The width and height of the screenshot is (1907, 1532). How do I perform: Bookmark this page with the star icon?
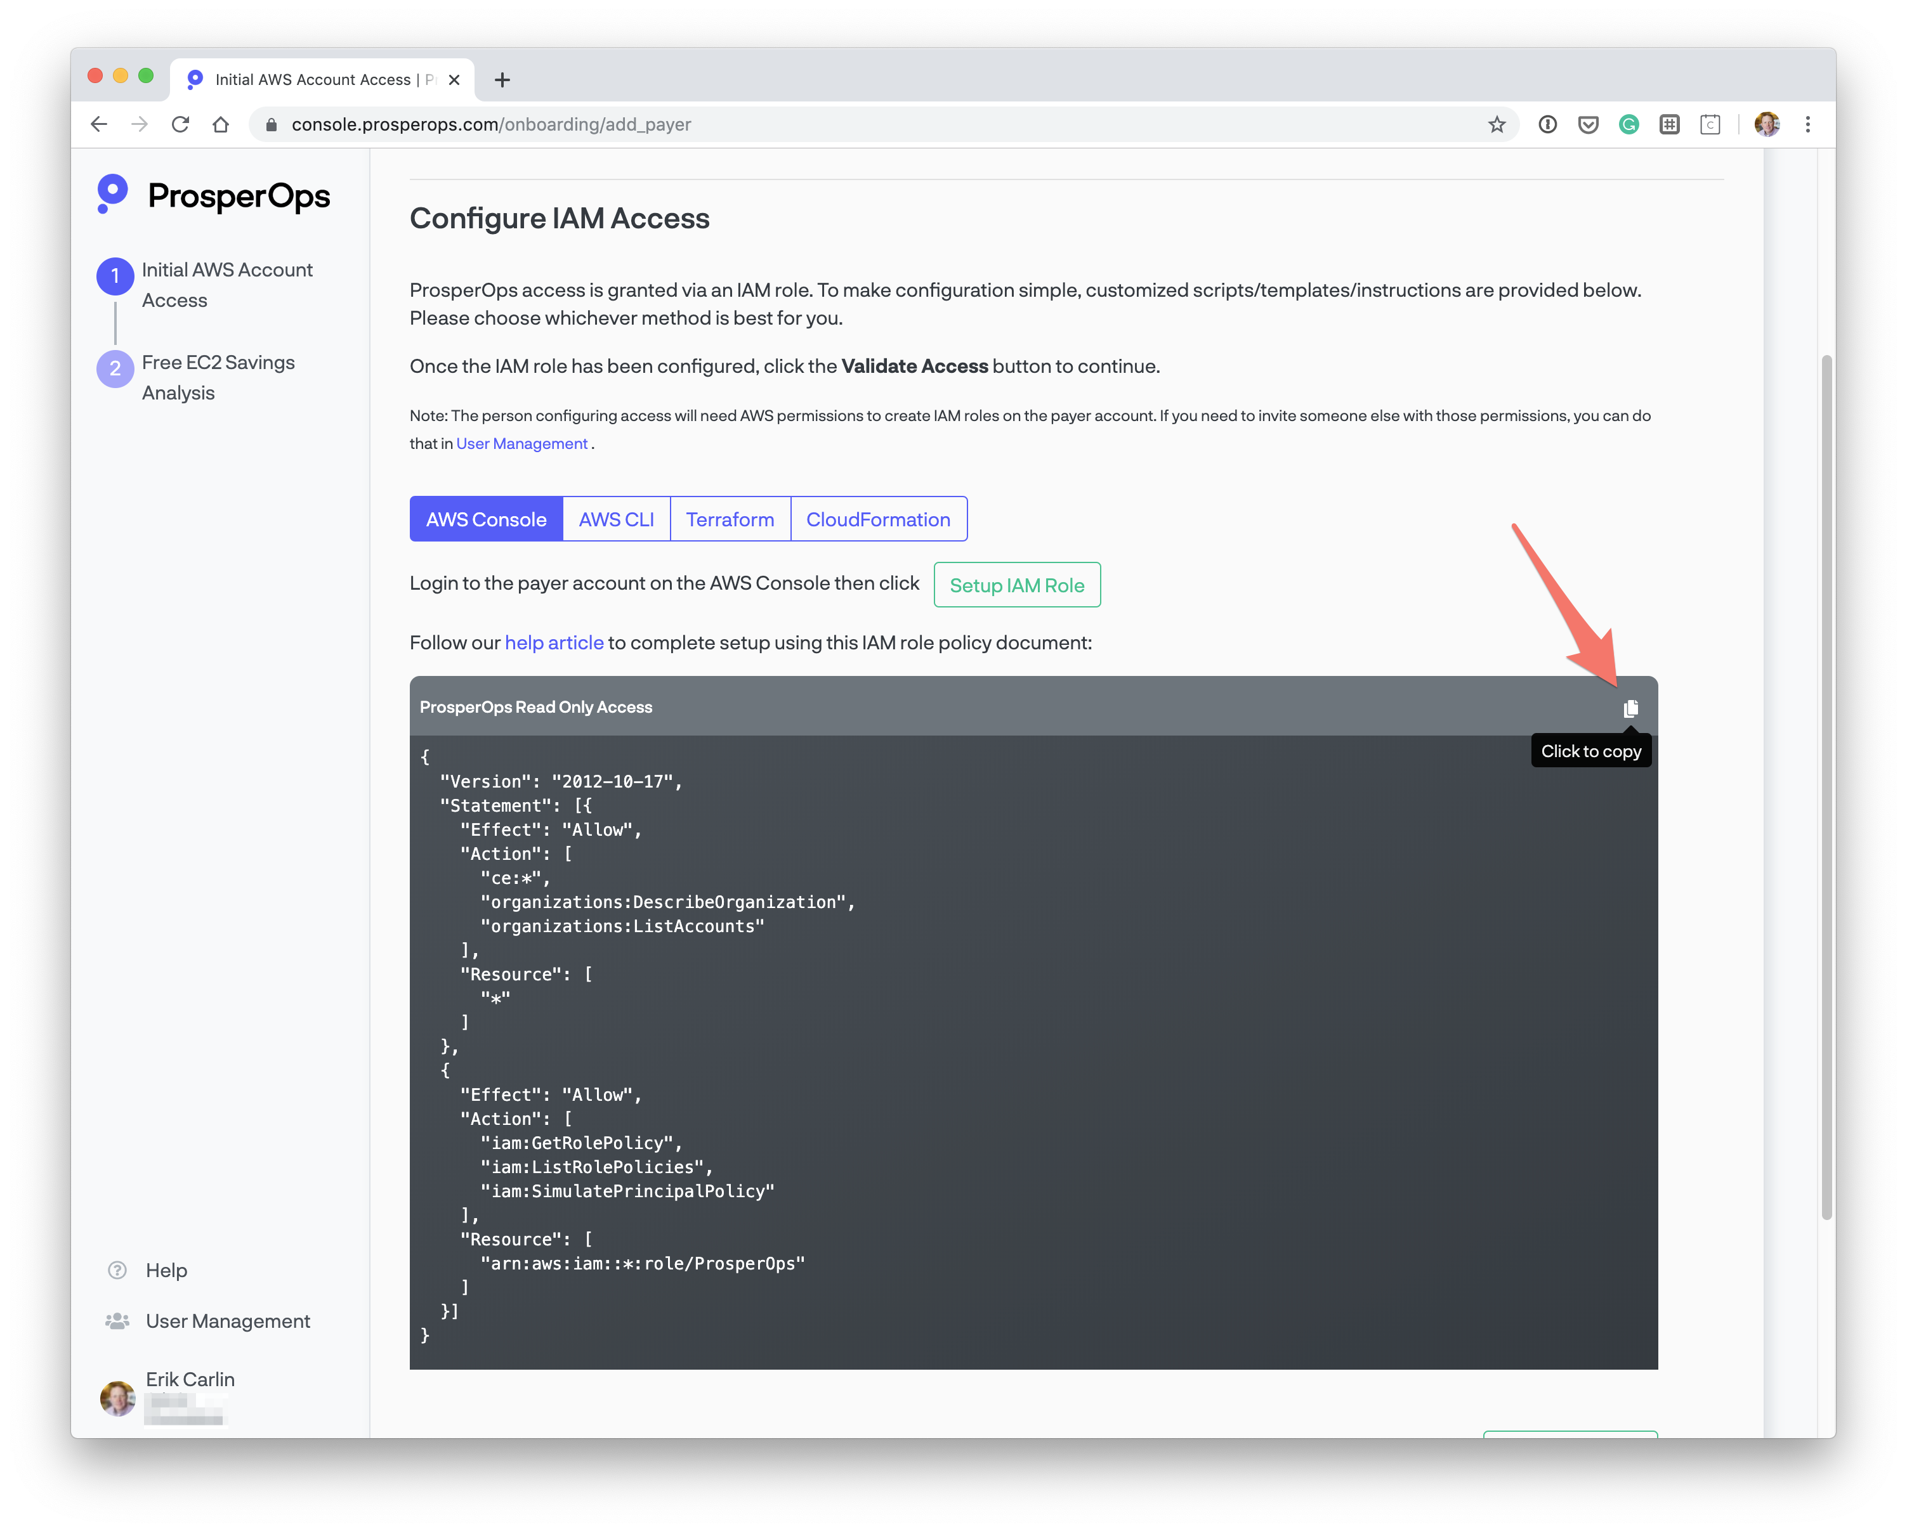click(1497, 125)
